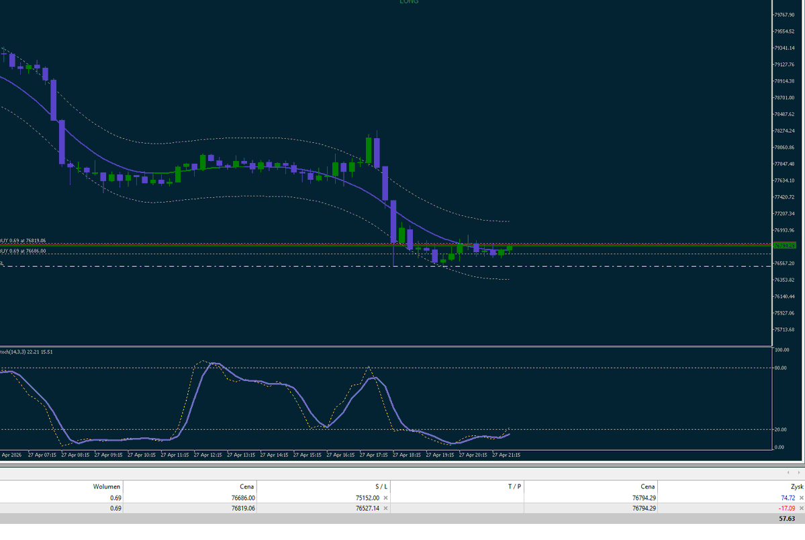805x540 pixels.
Task: Click the S / L column header
Action: [381, 486]
